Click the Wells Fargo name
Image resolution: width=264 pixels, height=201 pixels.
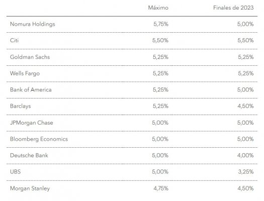25,73
